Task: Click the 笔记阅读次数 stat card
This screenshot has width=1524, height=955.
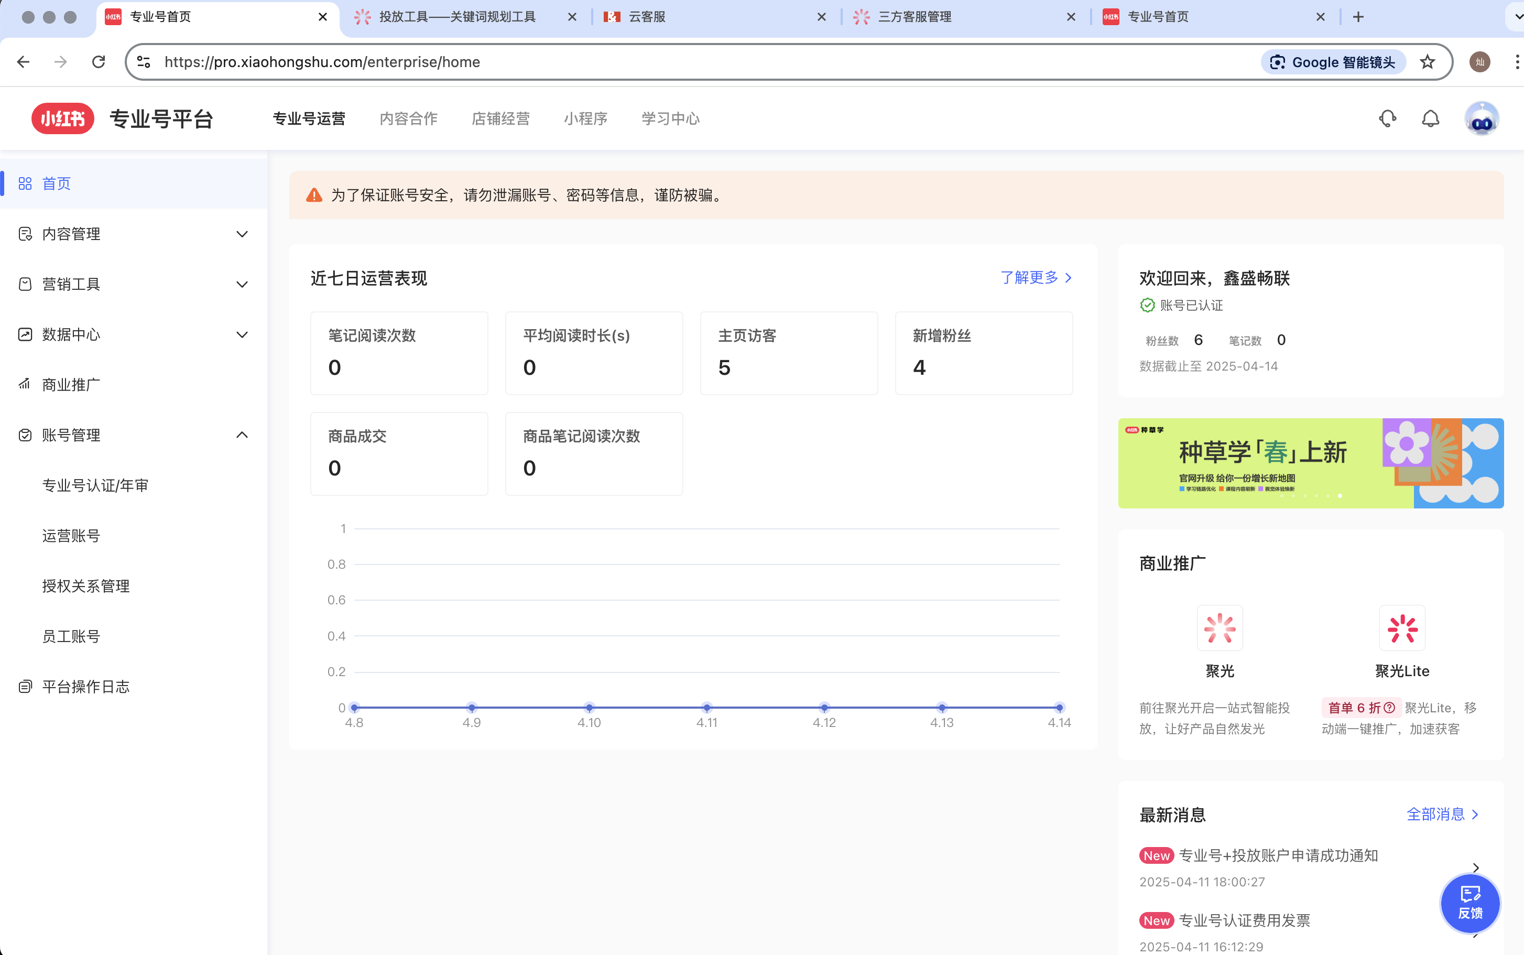Action: tap(399, 353)
